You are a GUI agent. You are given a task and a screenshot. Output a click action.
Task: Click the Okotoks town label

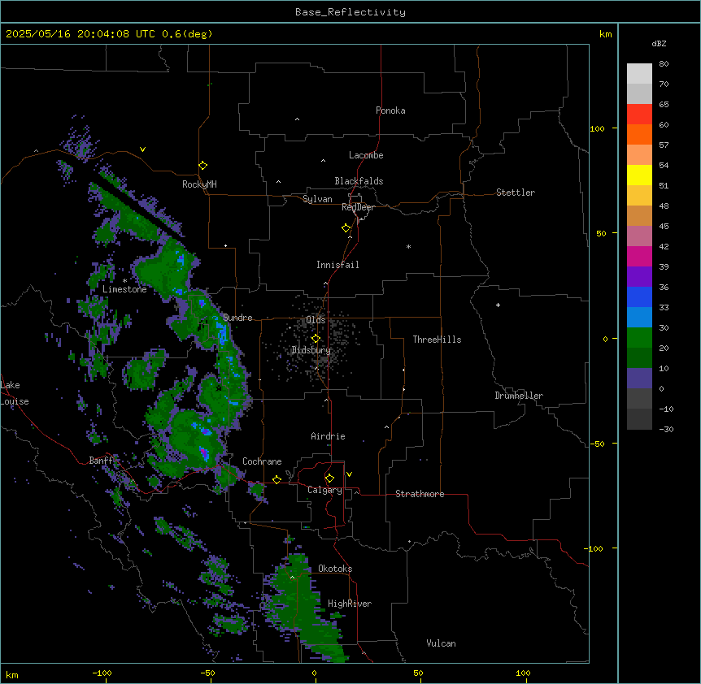point(335,569)
